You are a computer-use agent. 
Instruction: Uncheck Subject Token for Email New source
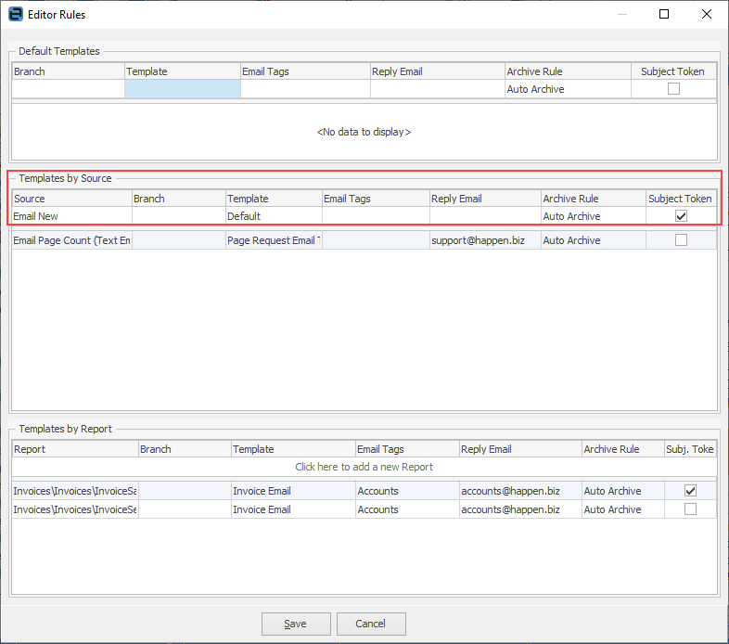[681, 216]
